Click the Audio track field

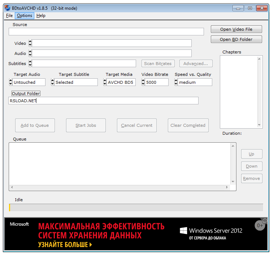click(x=112, y=53)
